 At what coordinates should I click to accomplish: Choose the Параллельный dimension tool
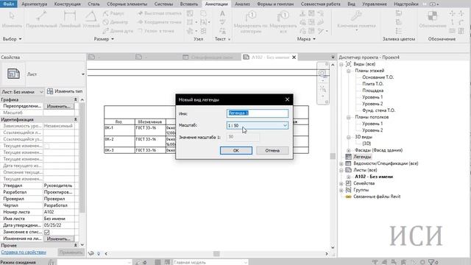click(41, 20)
